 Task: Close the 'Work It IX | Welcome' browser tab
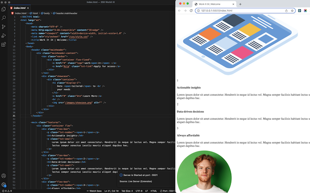coord(233,4)
